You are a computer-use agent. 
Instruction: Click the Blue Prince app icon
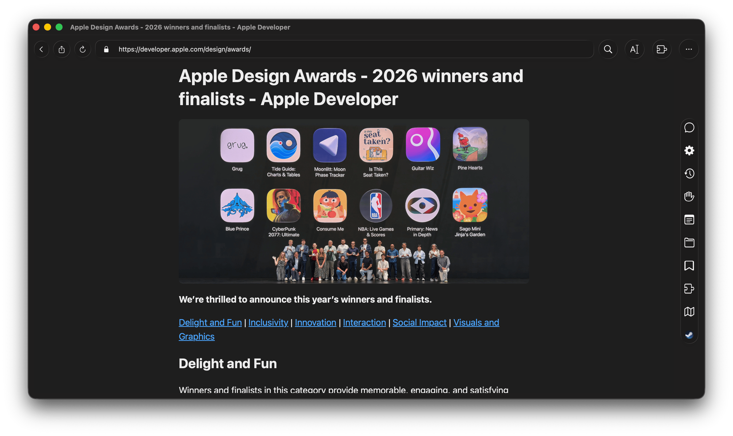coord(237,205)
